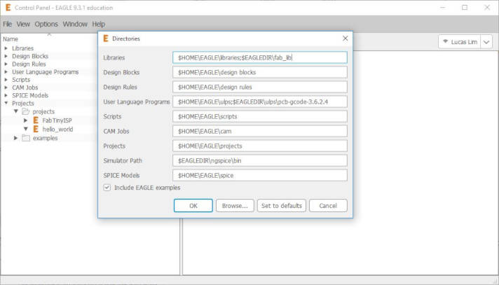The width and height of the screenshot is (499, 285).
Task: Click the FabTinyISP project EAGLE icon
Action: (x=36, y=120)
